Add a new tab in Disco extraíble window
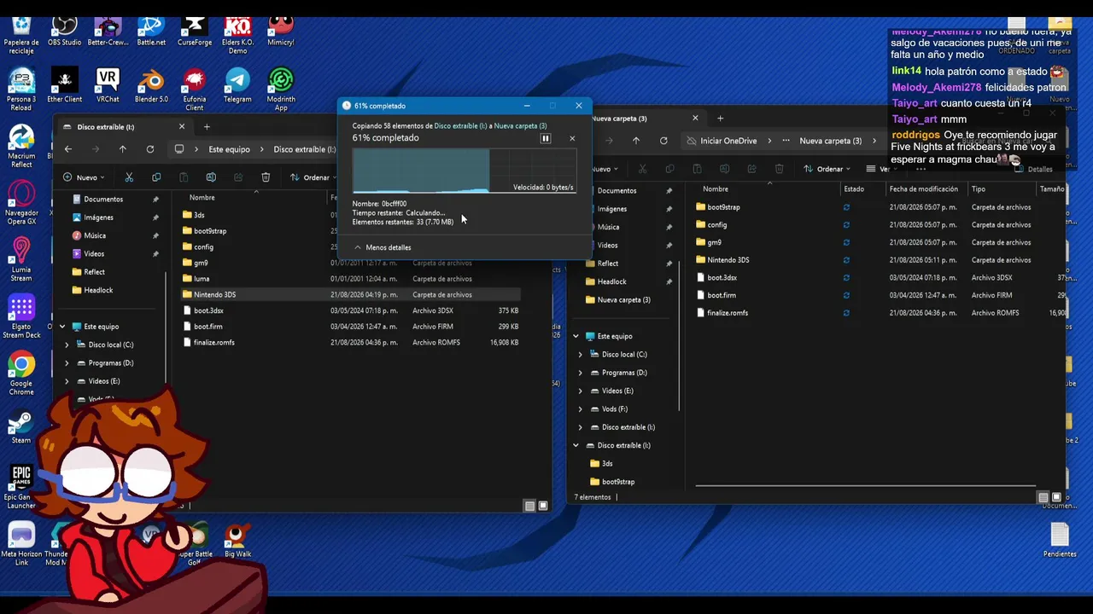The height and width of the screenshot is (614, 1093). 207,127
